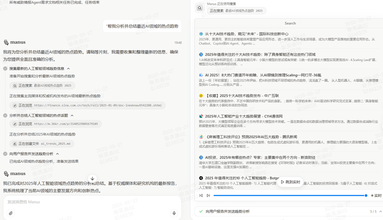Click the search magnifier icon beside Manus status

pyautogui.click(x=200, y=8)
